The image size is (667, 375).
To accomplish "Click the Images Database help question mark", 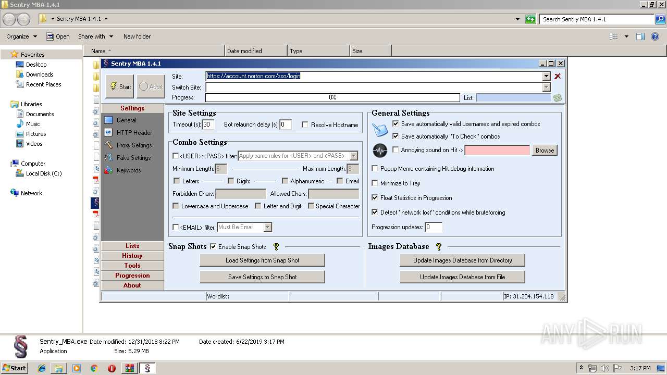I will point(439,247).
